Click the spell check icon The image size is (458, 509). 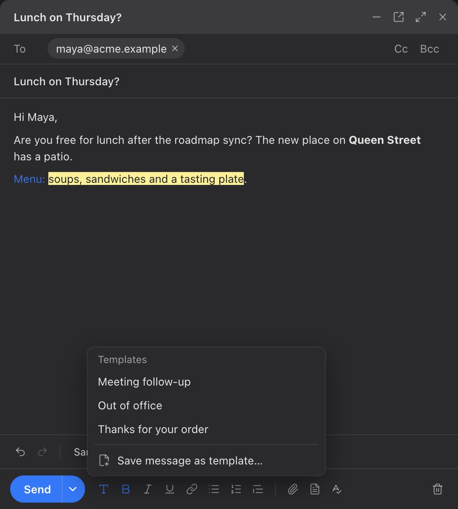[x=337, y=489]
